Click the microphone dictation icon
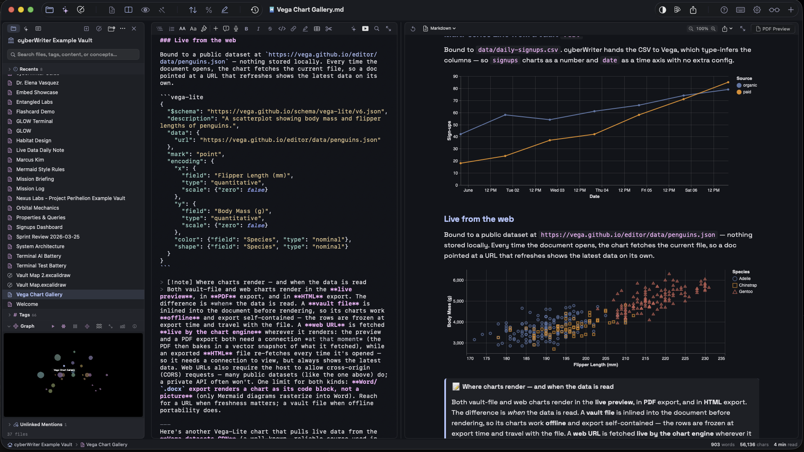 tap(236, 29)
